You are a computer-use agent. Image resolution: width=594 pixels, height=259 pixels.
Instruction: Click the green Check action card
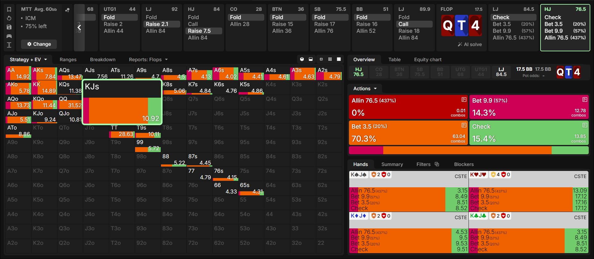529,133
